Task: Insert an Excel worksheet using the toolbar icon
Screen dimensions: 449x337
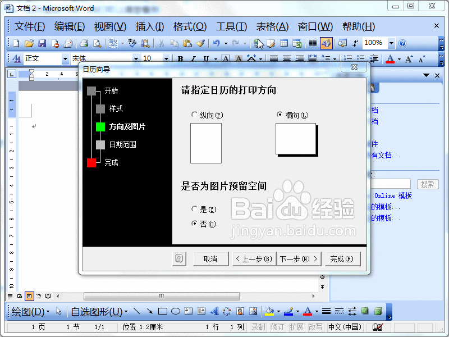Action: 297,43
